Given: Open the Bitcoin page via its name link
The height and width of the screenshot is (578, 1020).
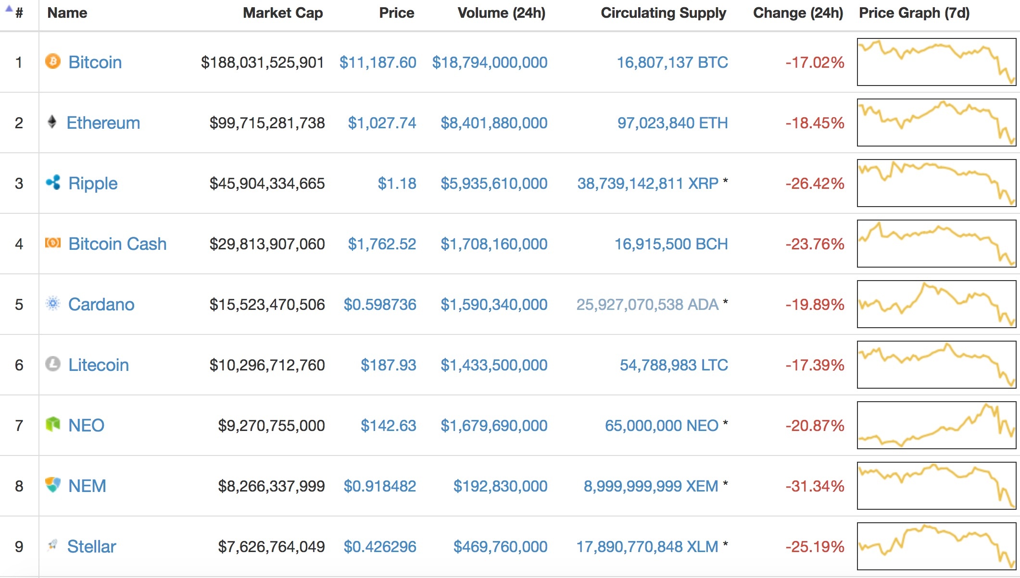Looking at the screenshot, I should pos(95,62).
